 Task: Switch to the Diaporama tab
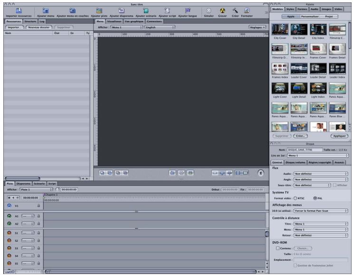pos(23,184)
